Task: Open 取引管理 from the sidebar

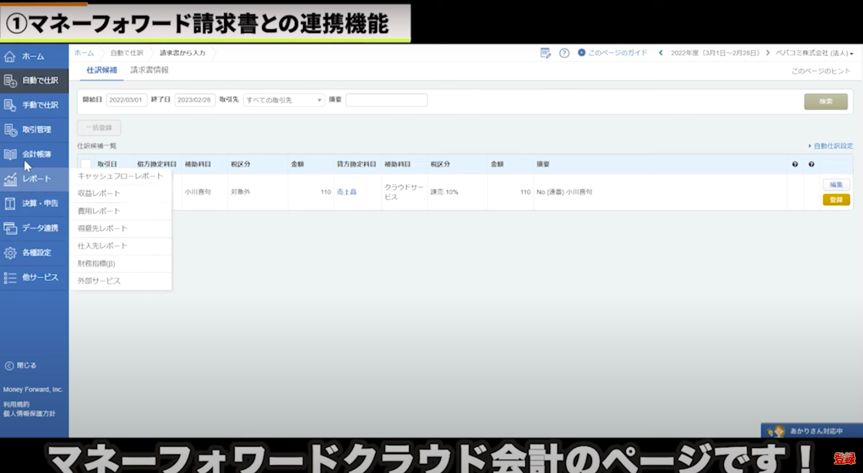Action: 10,130
